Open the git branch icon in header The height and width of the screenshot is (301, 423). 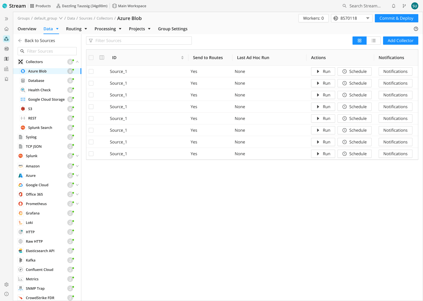tap(404, 6)
